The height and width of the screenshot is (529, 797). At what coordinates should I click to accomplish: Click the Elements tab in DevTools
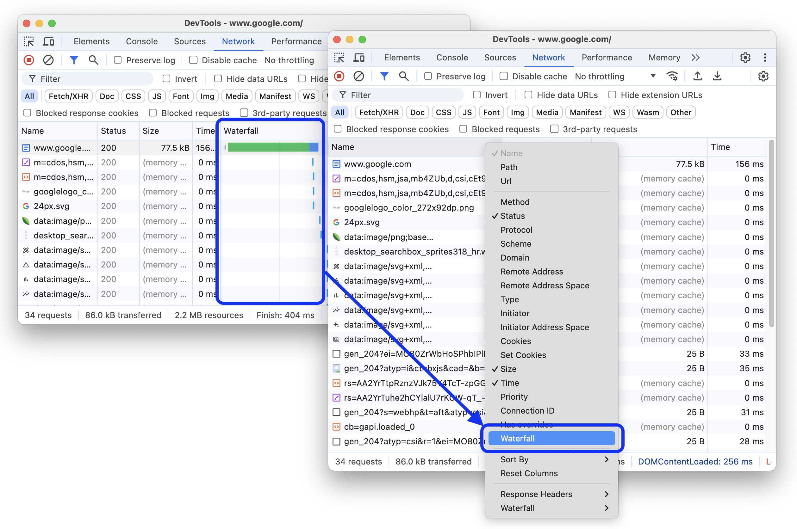(402, 57)
